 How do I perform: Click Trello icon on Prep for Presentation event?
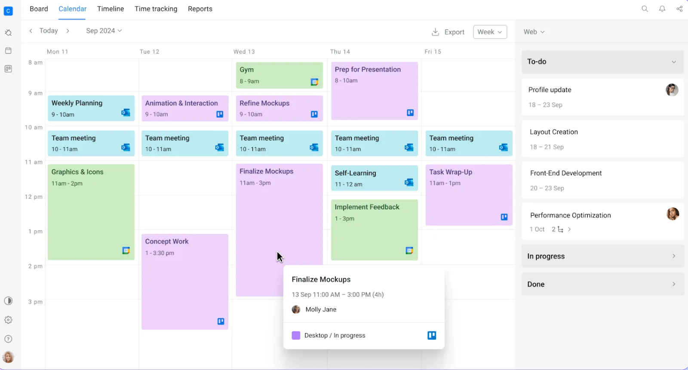410,112
